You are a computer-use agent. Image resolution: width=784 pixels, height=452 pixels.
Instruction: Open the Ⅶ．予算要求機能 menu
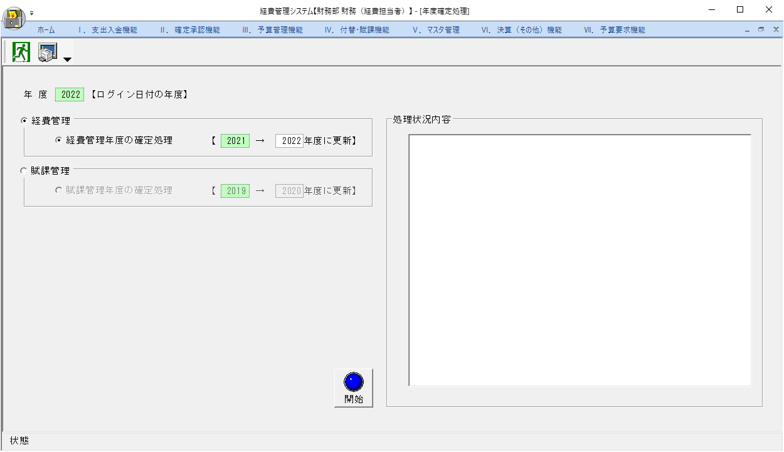[614, 30]
